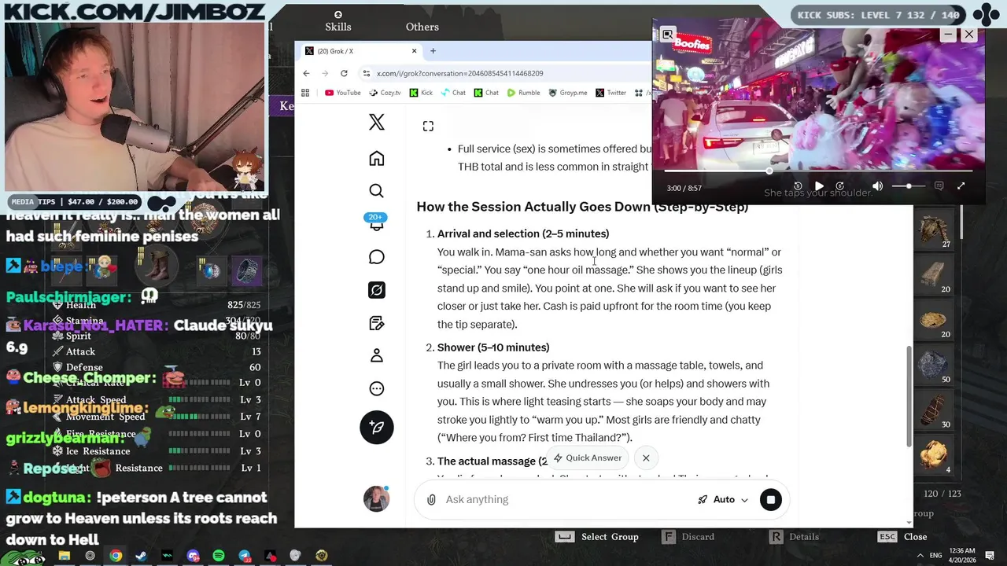Adjust the video volume slider
The image size is (1007, 566).
[x=908, y=186]
